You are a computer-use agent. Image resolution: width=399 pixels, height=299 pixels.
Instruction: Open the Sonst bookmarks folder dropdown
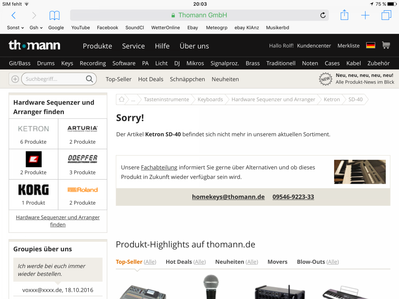[15, 28]
